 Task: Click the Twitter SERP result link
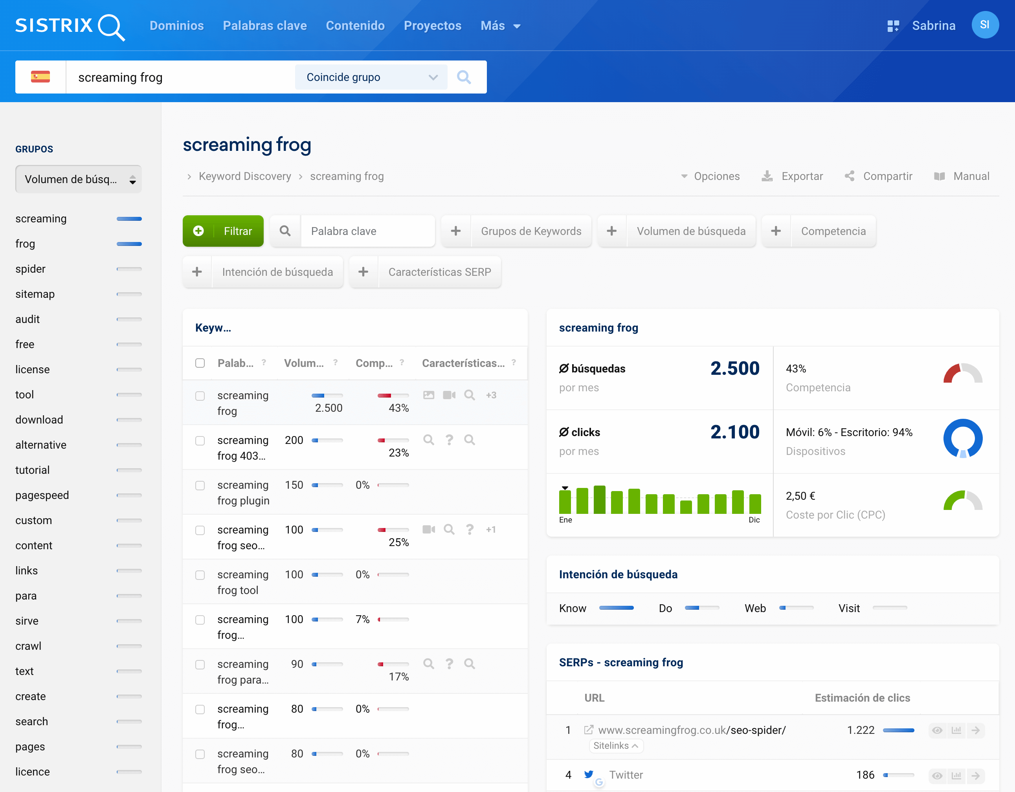point(626,775)
